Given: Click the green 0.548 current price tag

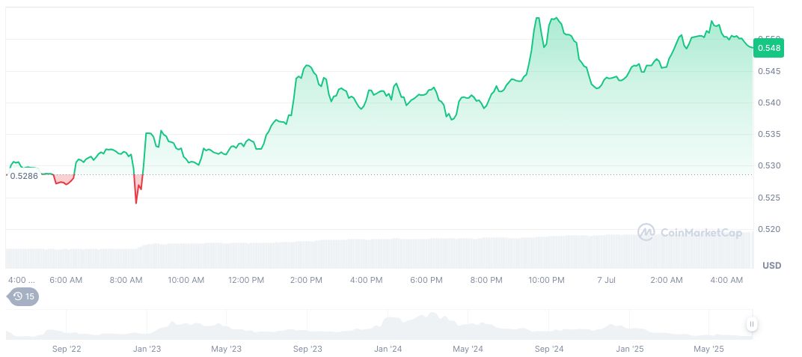Looking at the screenshot, I should click(x=768, y=49).
